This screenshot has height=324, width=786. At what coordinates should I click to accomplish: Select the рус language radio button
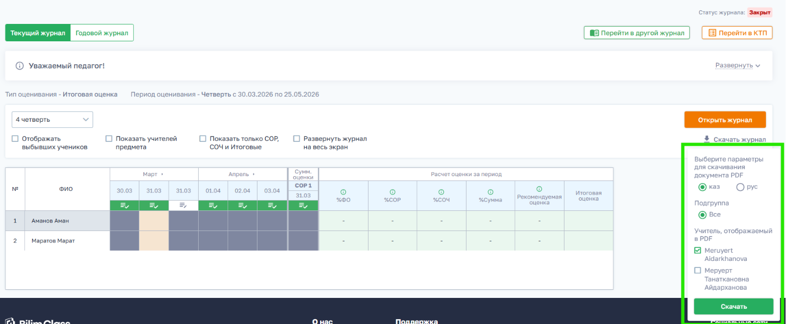pos(740,187)
